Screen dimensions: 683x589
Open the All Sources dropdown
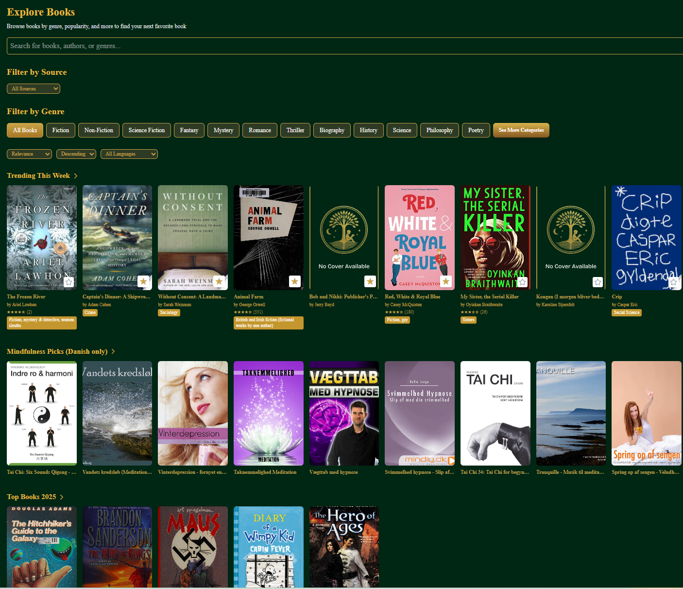click(33, 88)
